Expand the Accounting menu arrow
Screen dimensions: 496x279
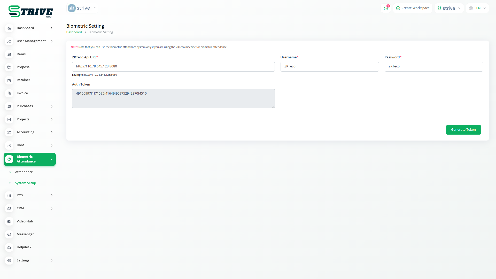[52, 132]
